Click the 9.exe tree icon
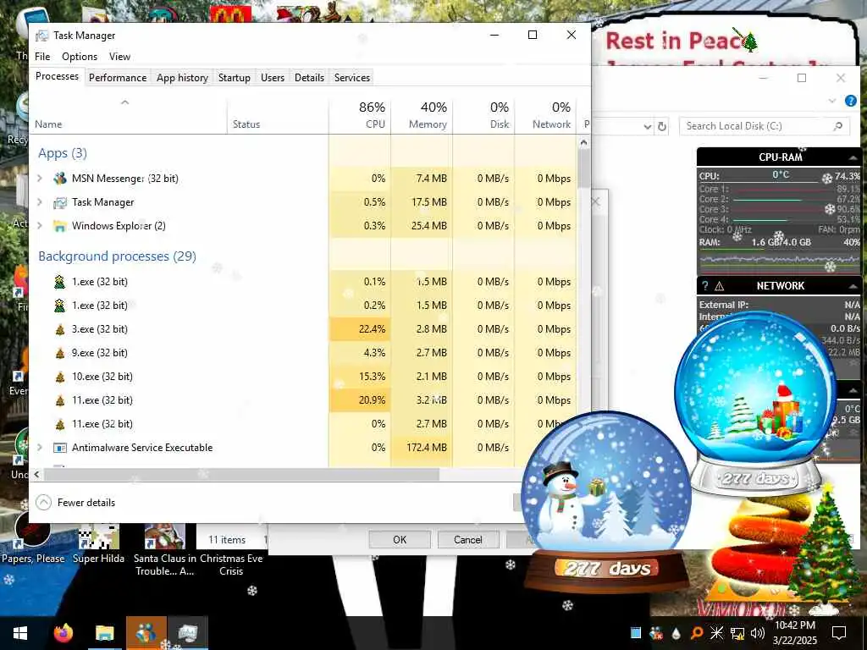867x650 pixels. coord(60,353)
